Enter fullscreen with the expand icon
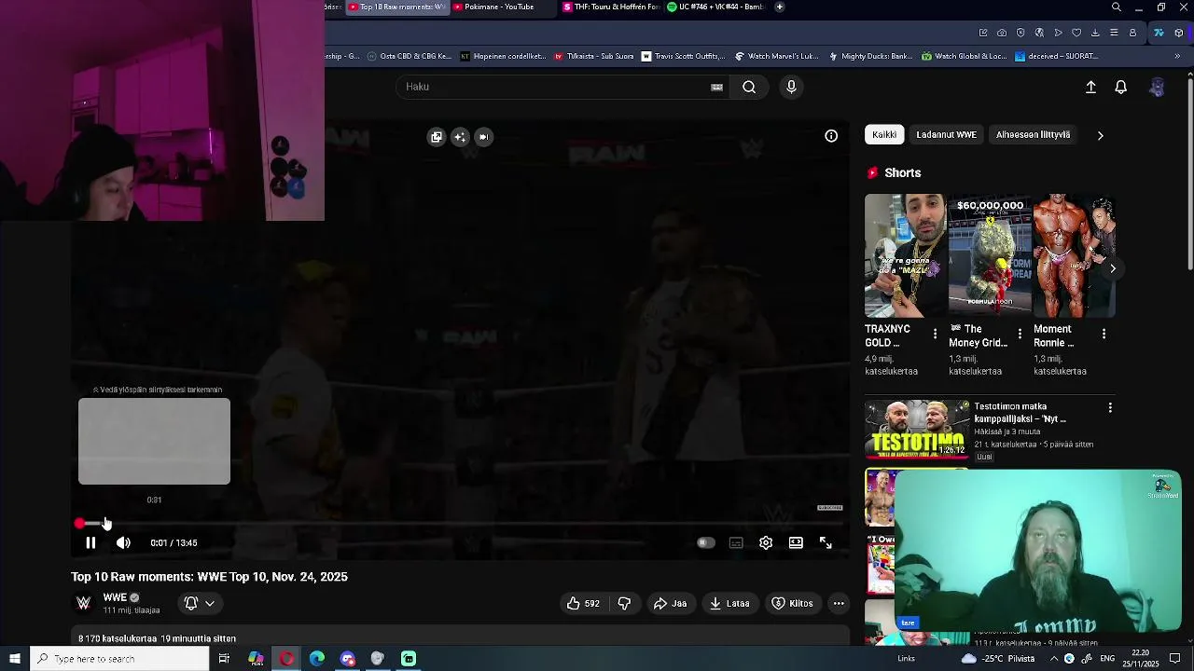1194x671 pixels. [826, 542]
